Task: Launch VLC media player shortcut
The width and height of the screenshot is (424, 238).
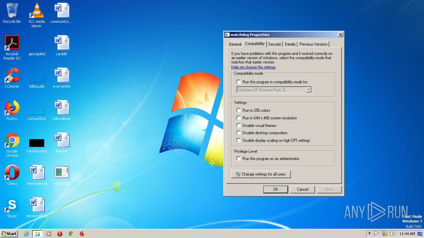Action: pos(37,15)
